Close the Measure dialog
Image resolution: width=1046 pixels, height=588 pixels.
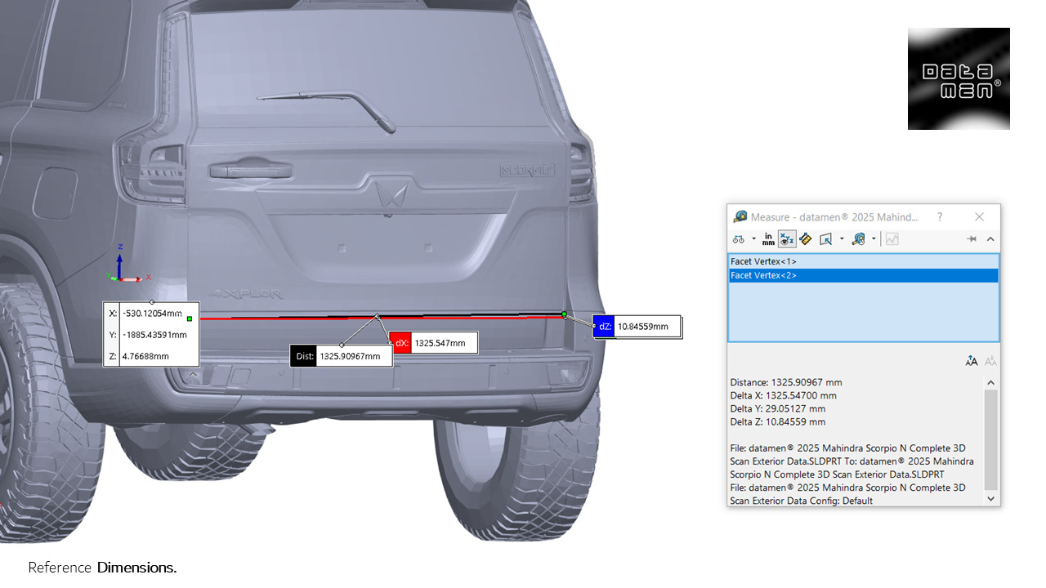tap(980, 216)
